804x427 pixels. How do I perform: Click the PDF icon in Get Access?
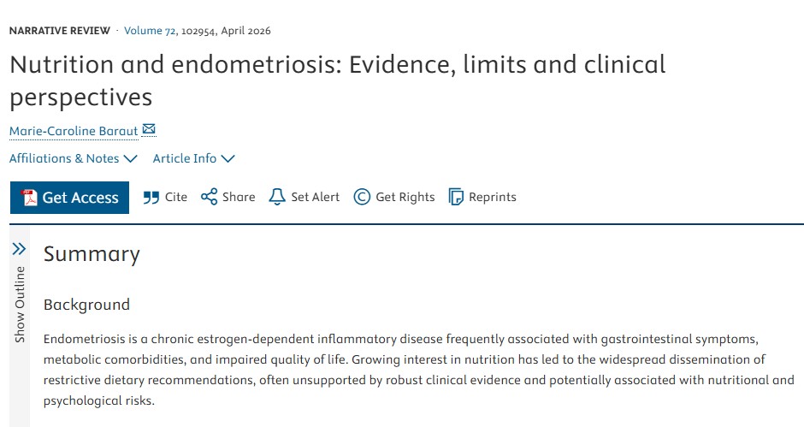click(29, 198)
